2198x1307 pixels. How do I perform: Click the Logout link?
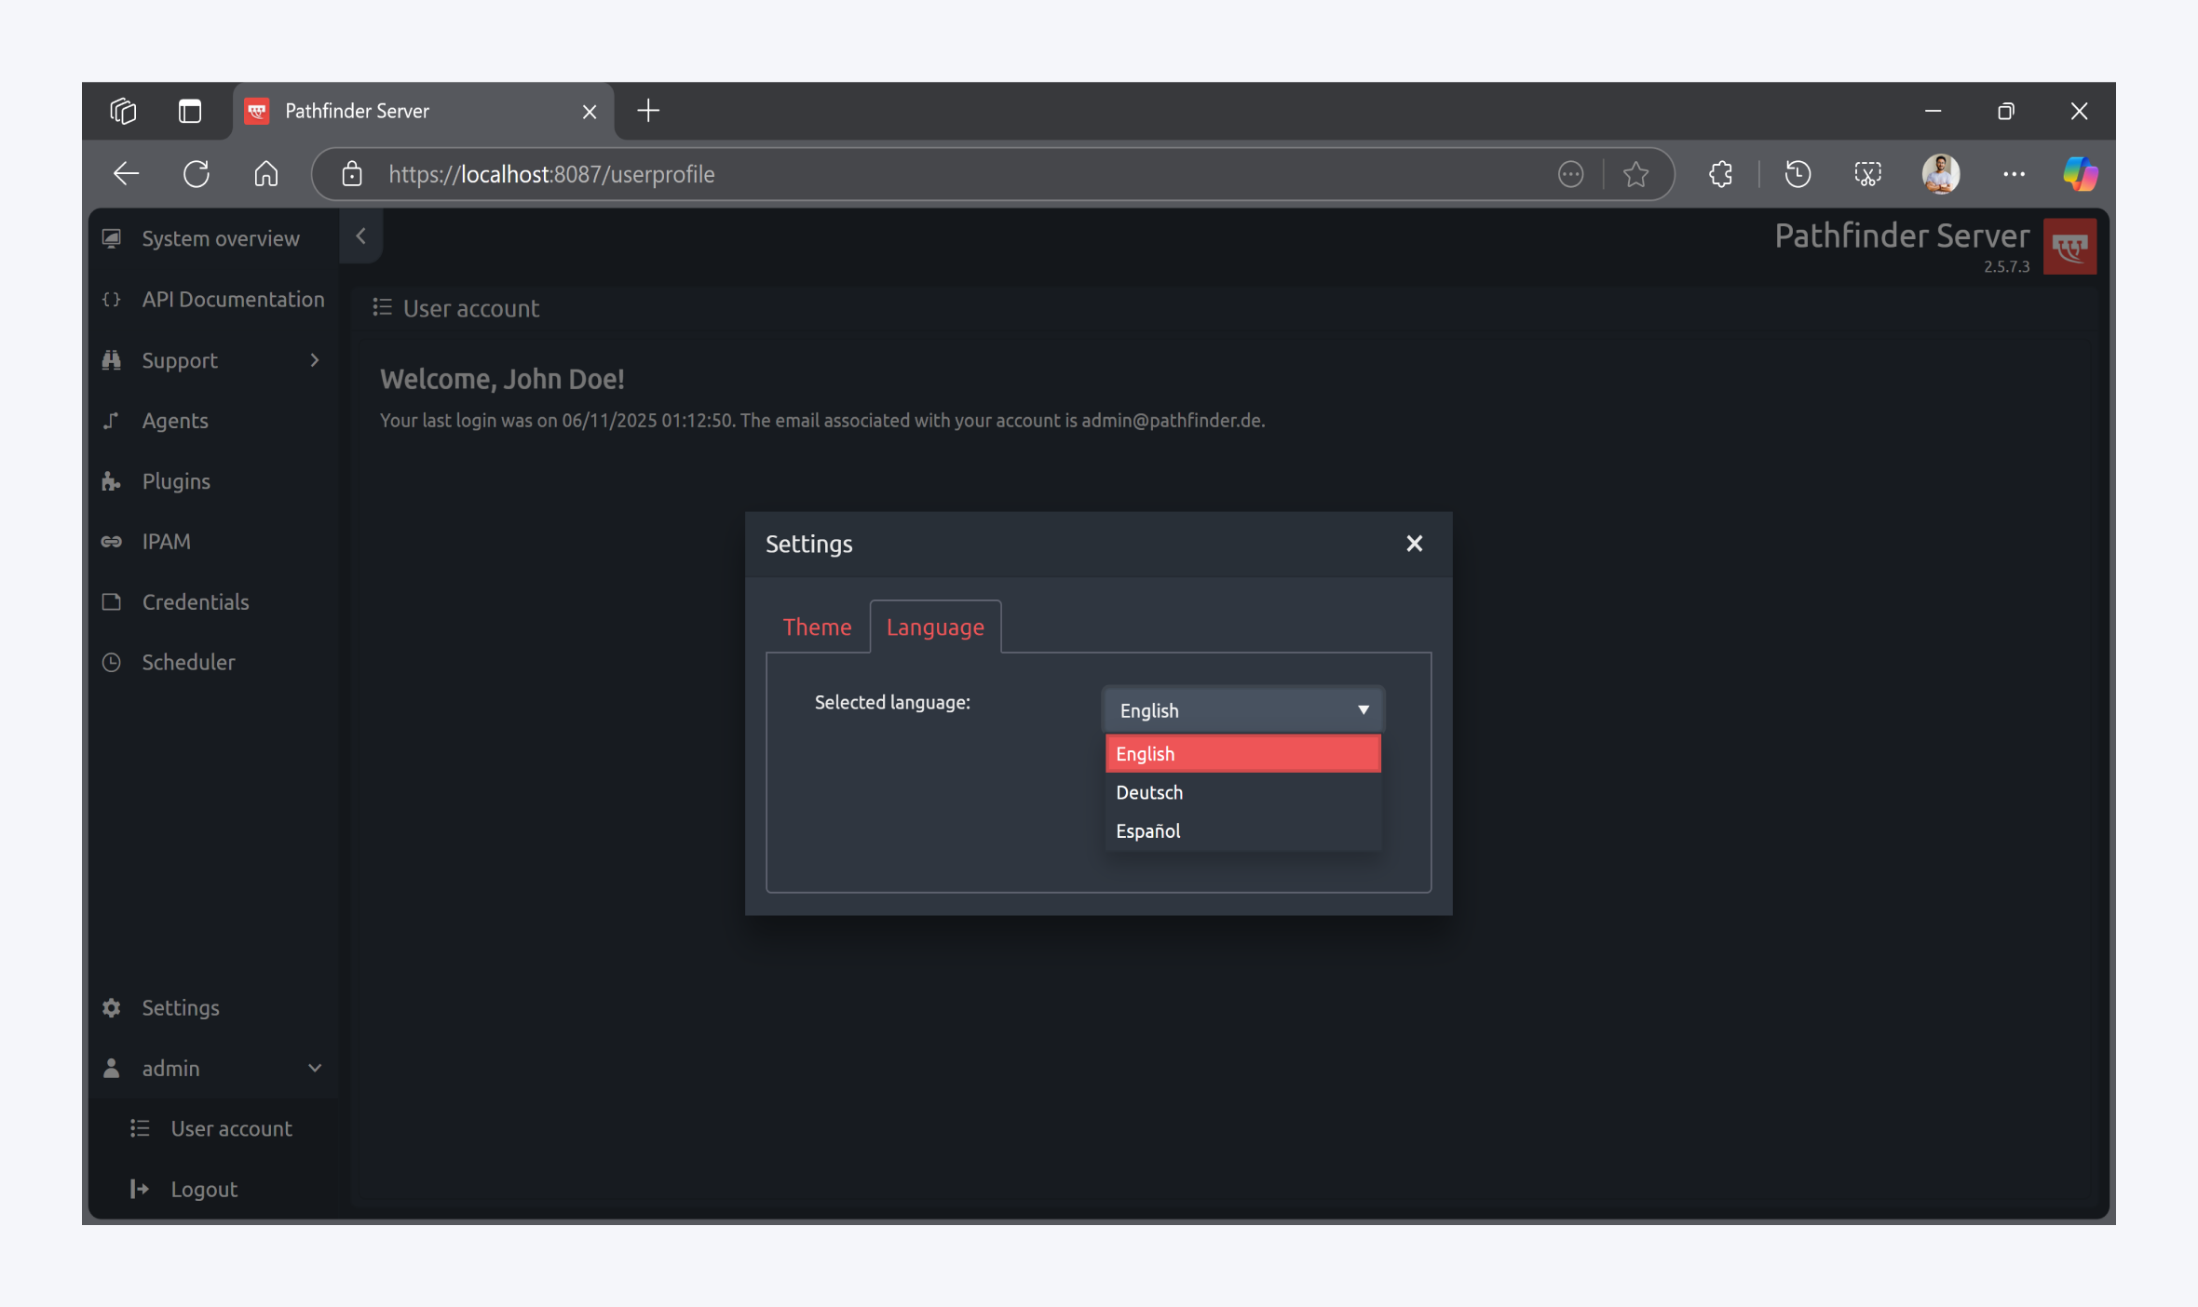click(203, 1189)
